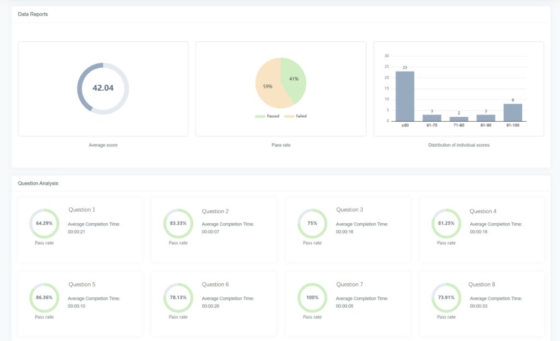Toggle the Passed legend item

pos(269,116)
